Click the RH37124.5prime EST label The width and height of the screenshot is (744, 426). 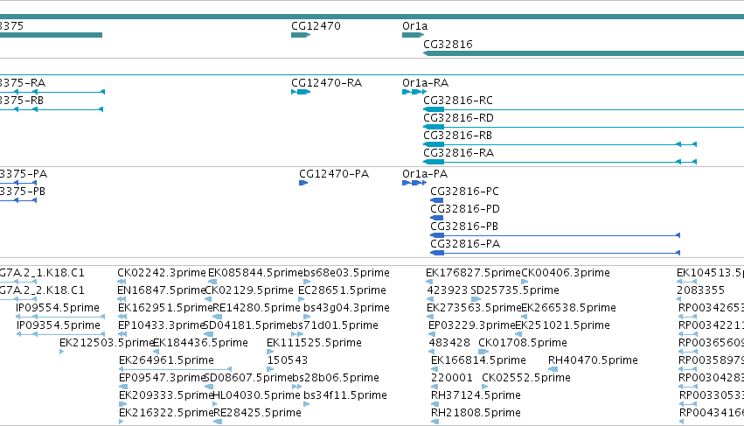476,395
